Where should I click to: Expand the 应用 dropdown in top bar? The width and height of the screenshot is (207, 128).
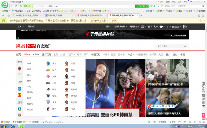click(21, 27)
